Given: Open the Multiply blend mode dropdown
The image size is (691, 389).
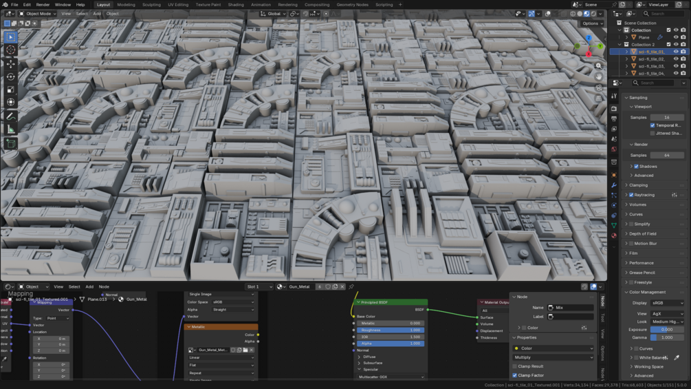Looking at the screenshot, I should (x=553, y=357).
